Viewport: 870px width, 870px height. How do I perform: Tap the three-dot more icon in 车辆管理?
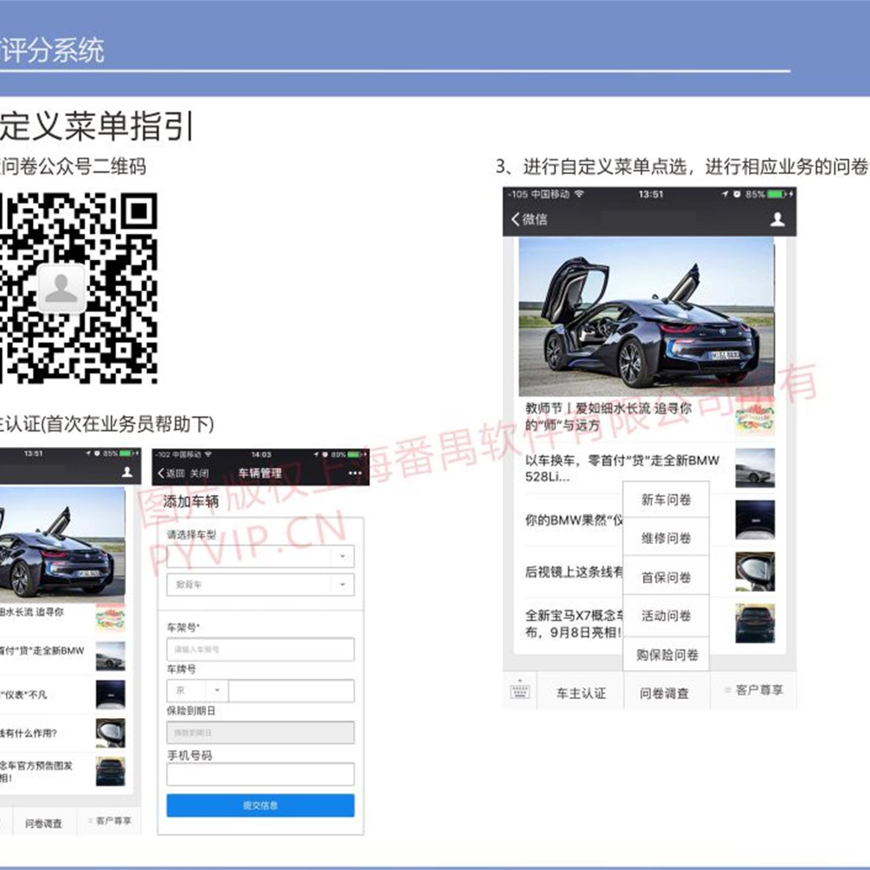(355, 473)
